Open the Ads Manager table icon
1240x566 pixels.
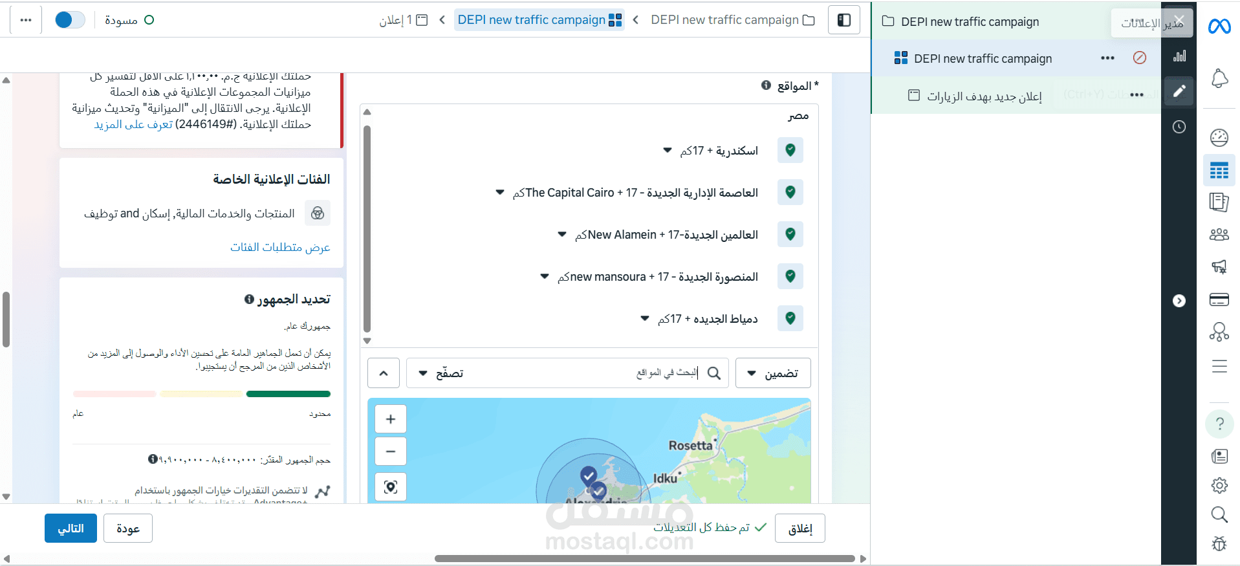1219,171
